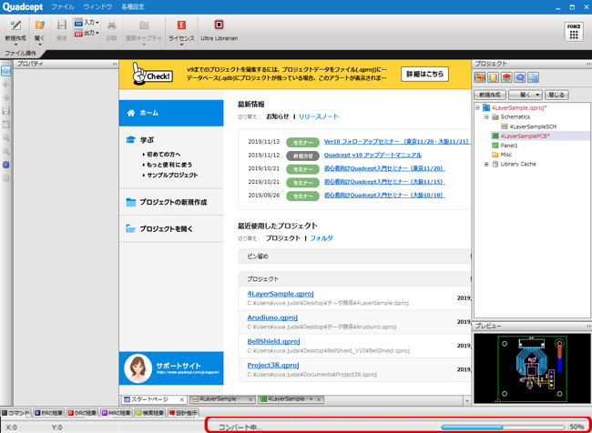Switch recent list to フォルダ view

tap(322, 238)
